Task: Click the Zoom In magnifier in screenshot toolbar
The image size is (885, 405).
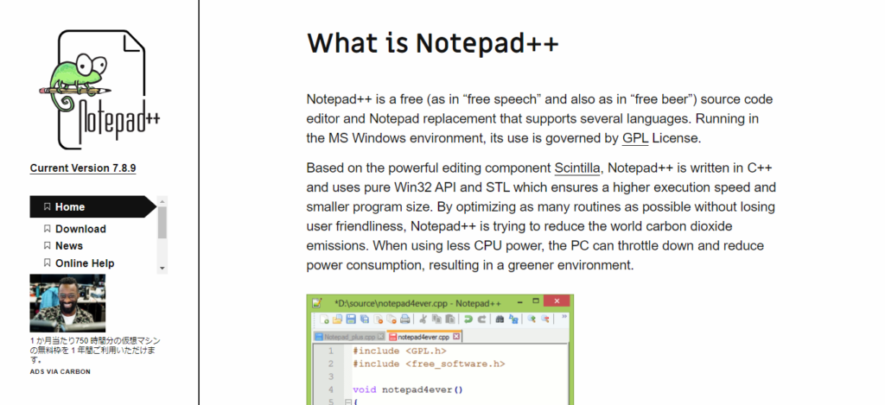Action: pos(532,320)
